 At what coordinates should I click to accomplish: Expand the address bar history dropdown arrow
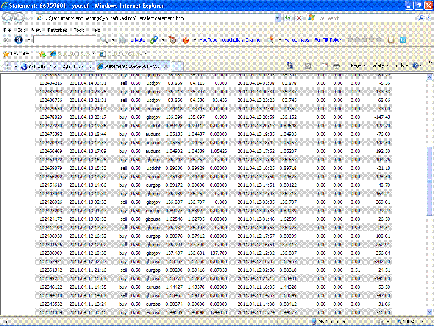(278, 18)
